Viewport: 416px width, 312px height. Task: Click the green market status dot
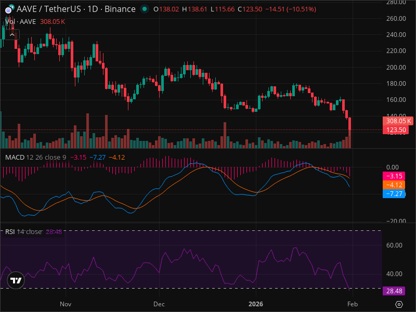click(x=145, y=9)
